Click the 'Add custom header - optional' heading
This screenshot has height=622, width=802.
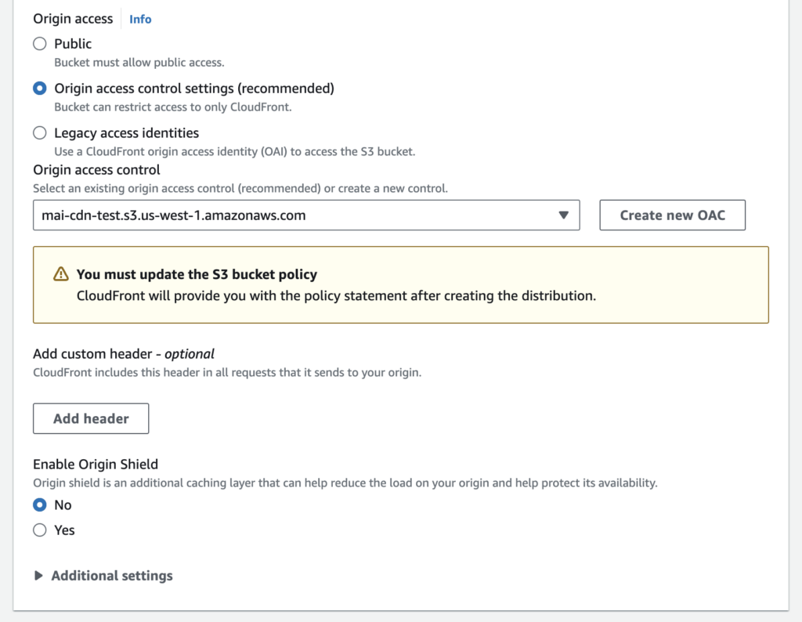point(123,353)
